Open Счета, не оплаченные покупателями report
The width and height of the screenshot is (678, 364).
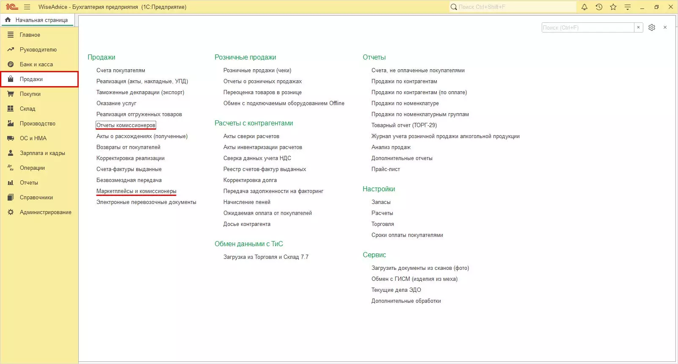click(418, 70)
